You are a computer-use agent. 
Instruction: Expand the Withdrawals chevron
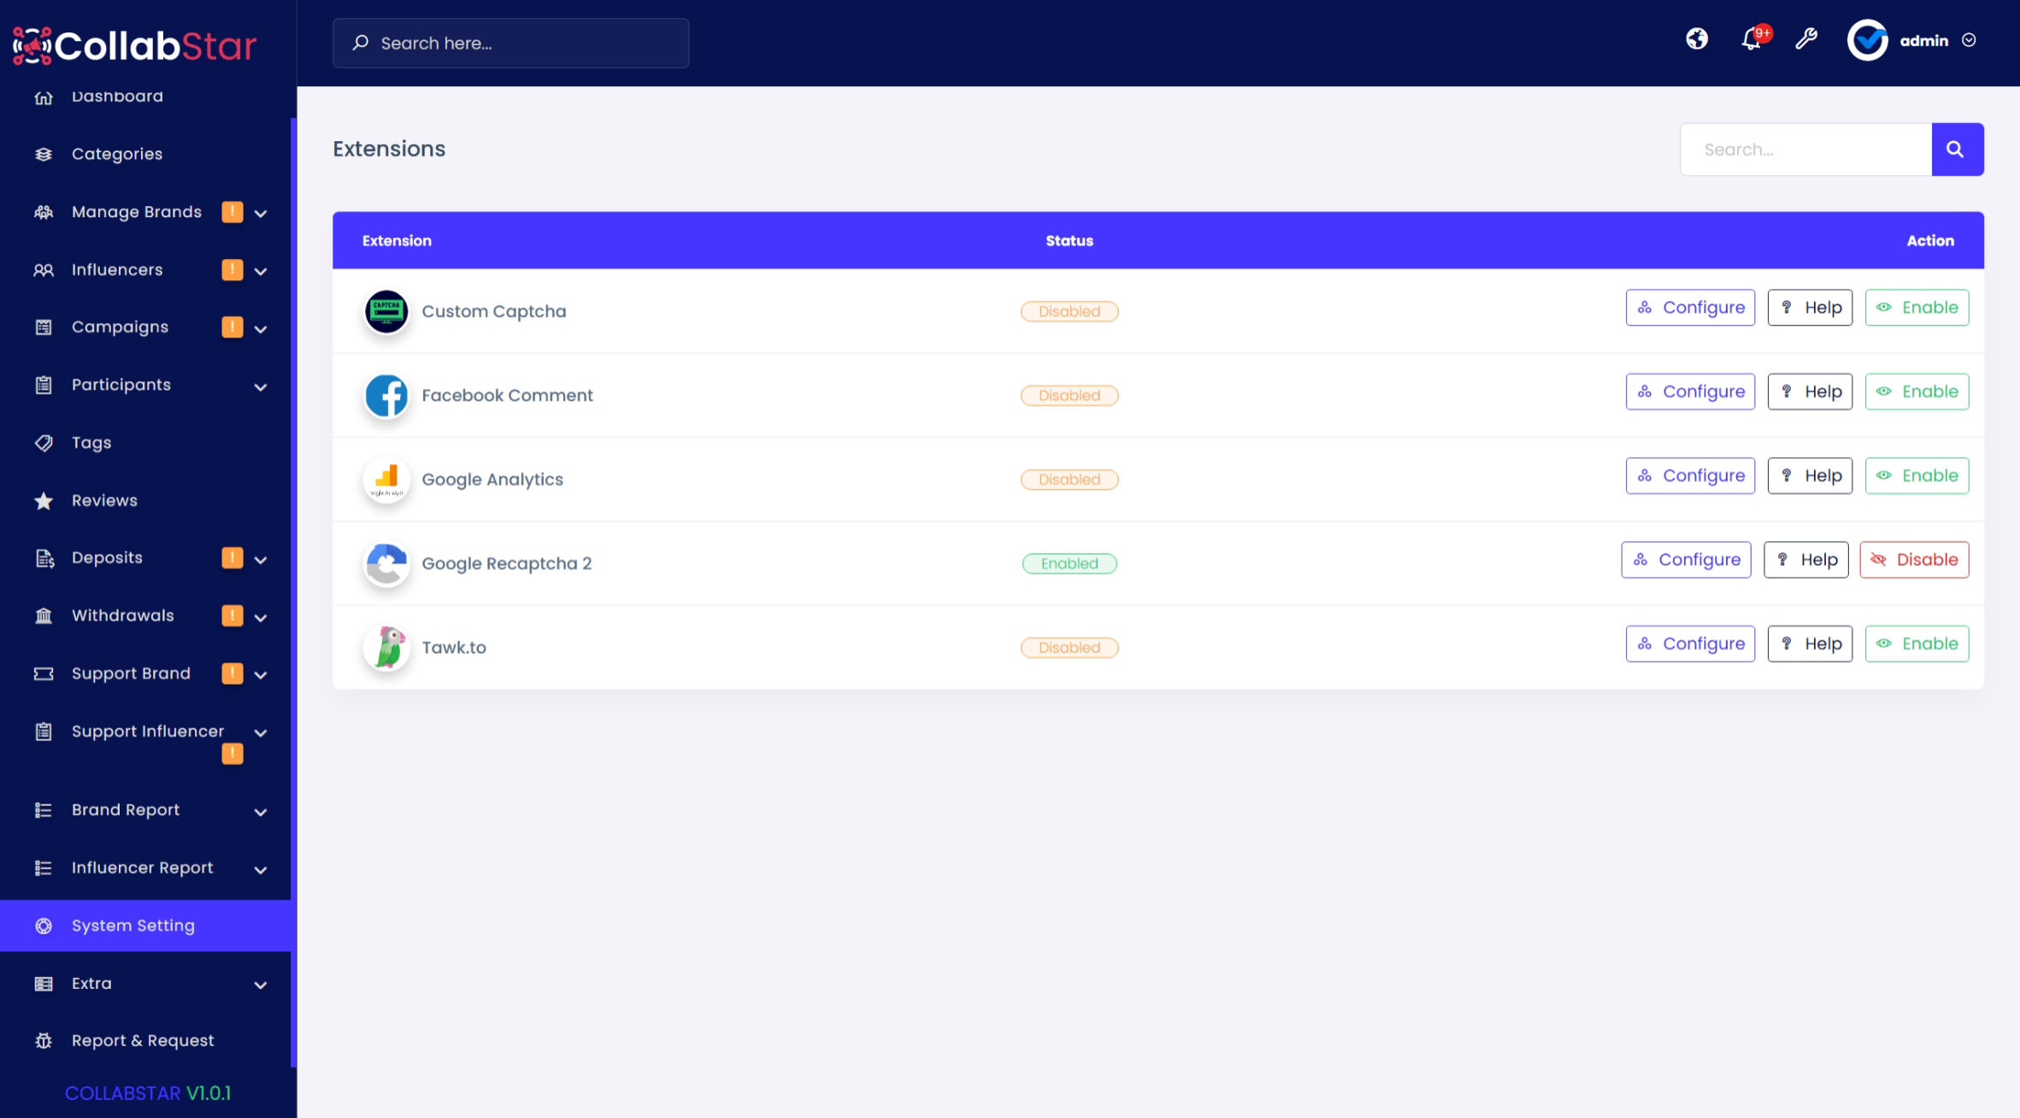click(x=261, y=617)
